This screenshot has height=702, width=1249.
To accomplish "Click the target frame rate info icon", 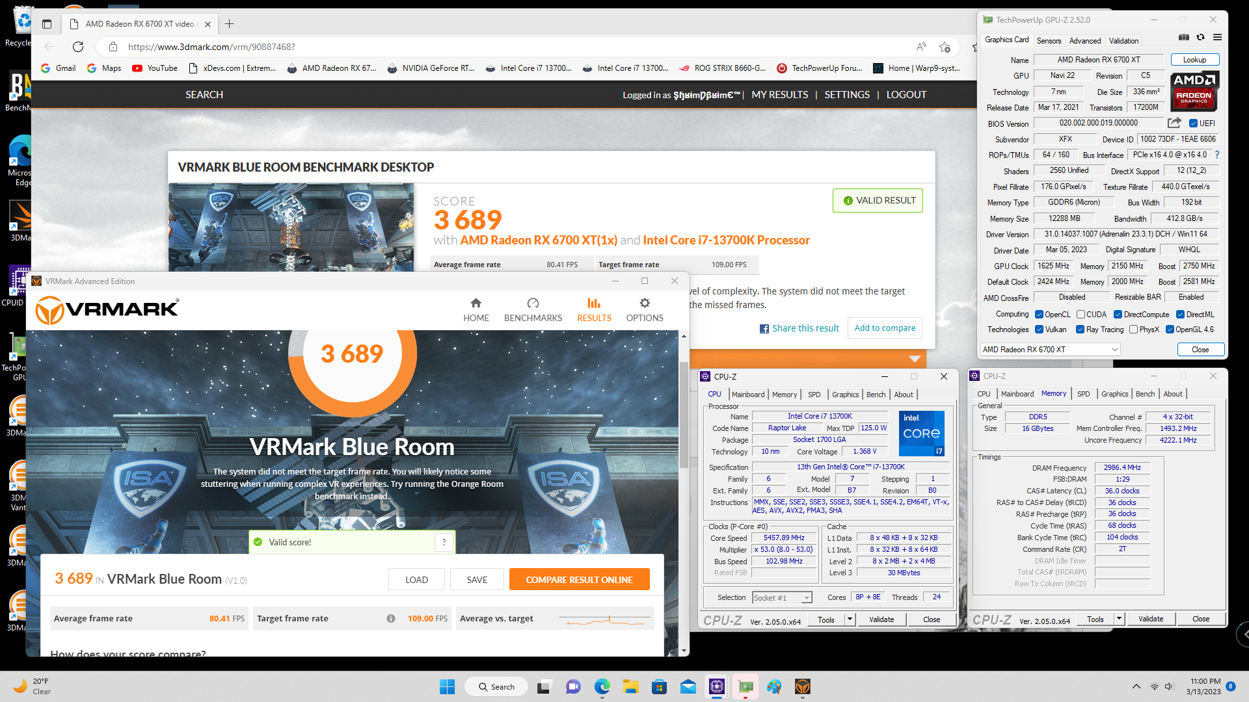I will tap(391, 619).
